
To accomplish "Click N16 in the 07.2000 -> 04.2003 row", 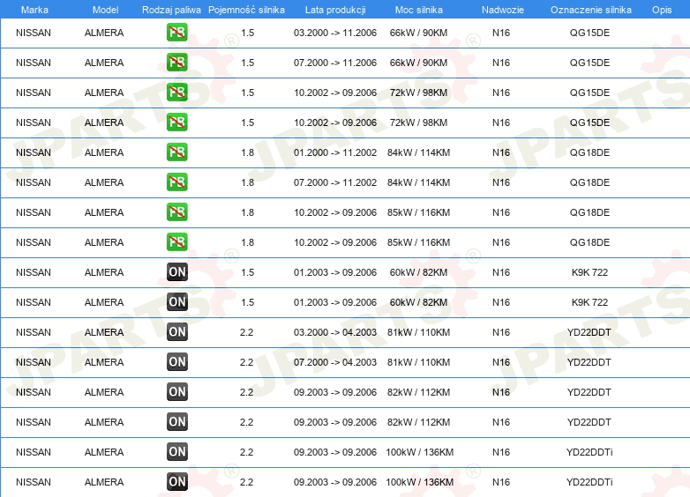I will (x=501, y=362).
